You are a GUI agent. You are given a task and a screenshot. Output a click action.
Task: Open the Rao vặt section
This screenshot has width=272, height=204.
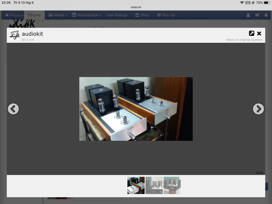tap(166, 15)
